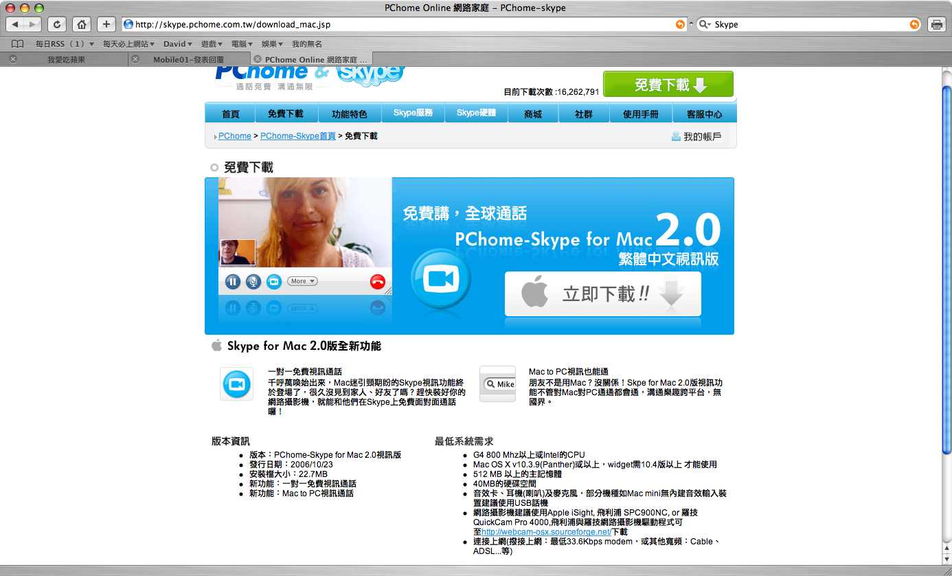Open the 我的無名 bookmark
Screen dimensions: 952x576
[307, 43]
